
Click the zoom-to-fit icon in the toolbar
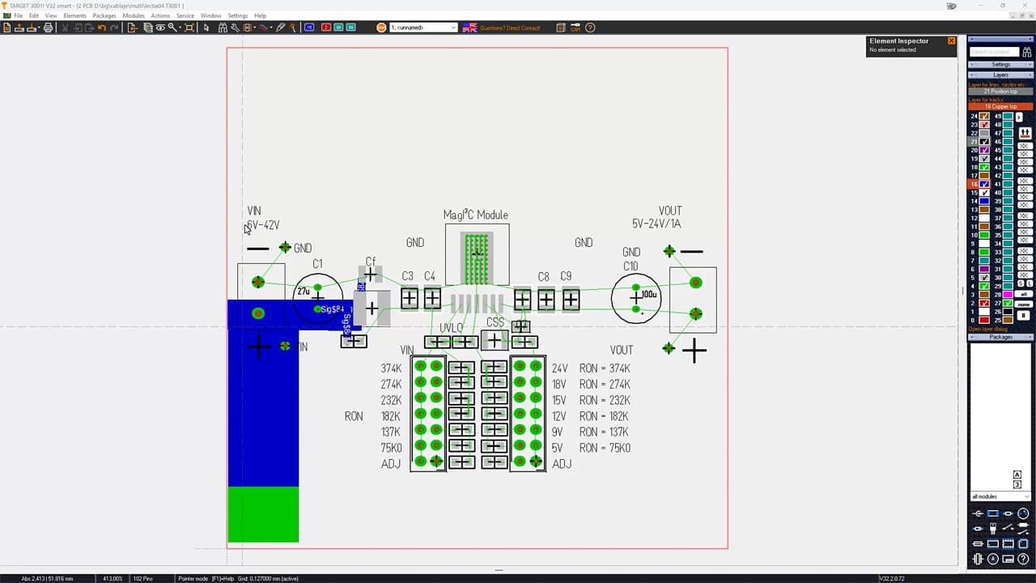(189, 28)
